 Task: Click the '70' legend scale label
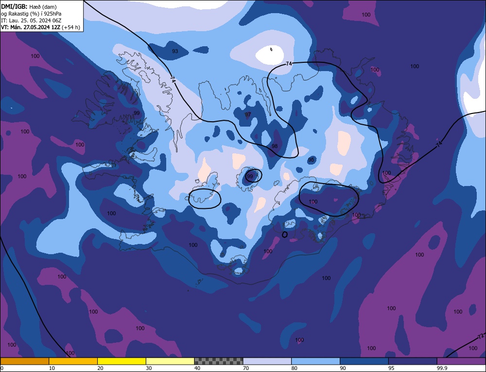click(246, 368)
